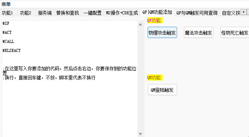This screenshot has width=249, height=137.
Task: Click the yellow QF功能 label
Action: coord(155,20)
